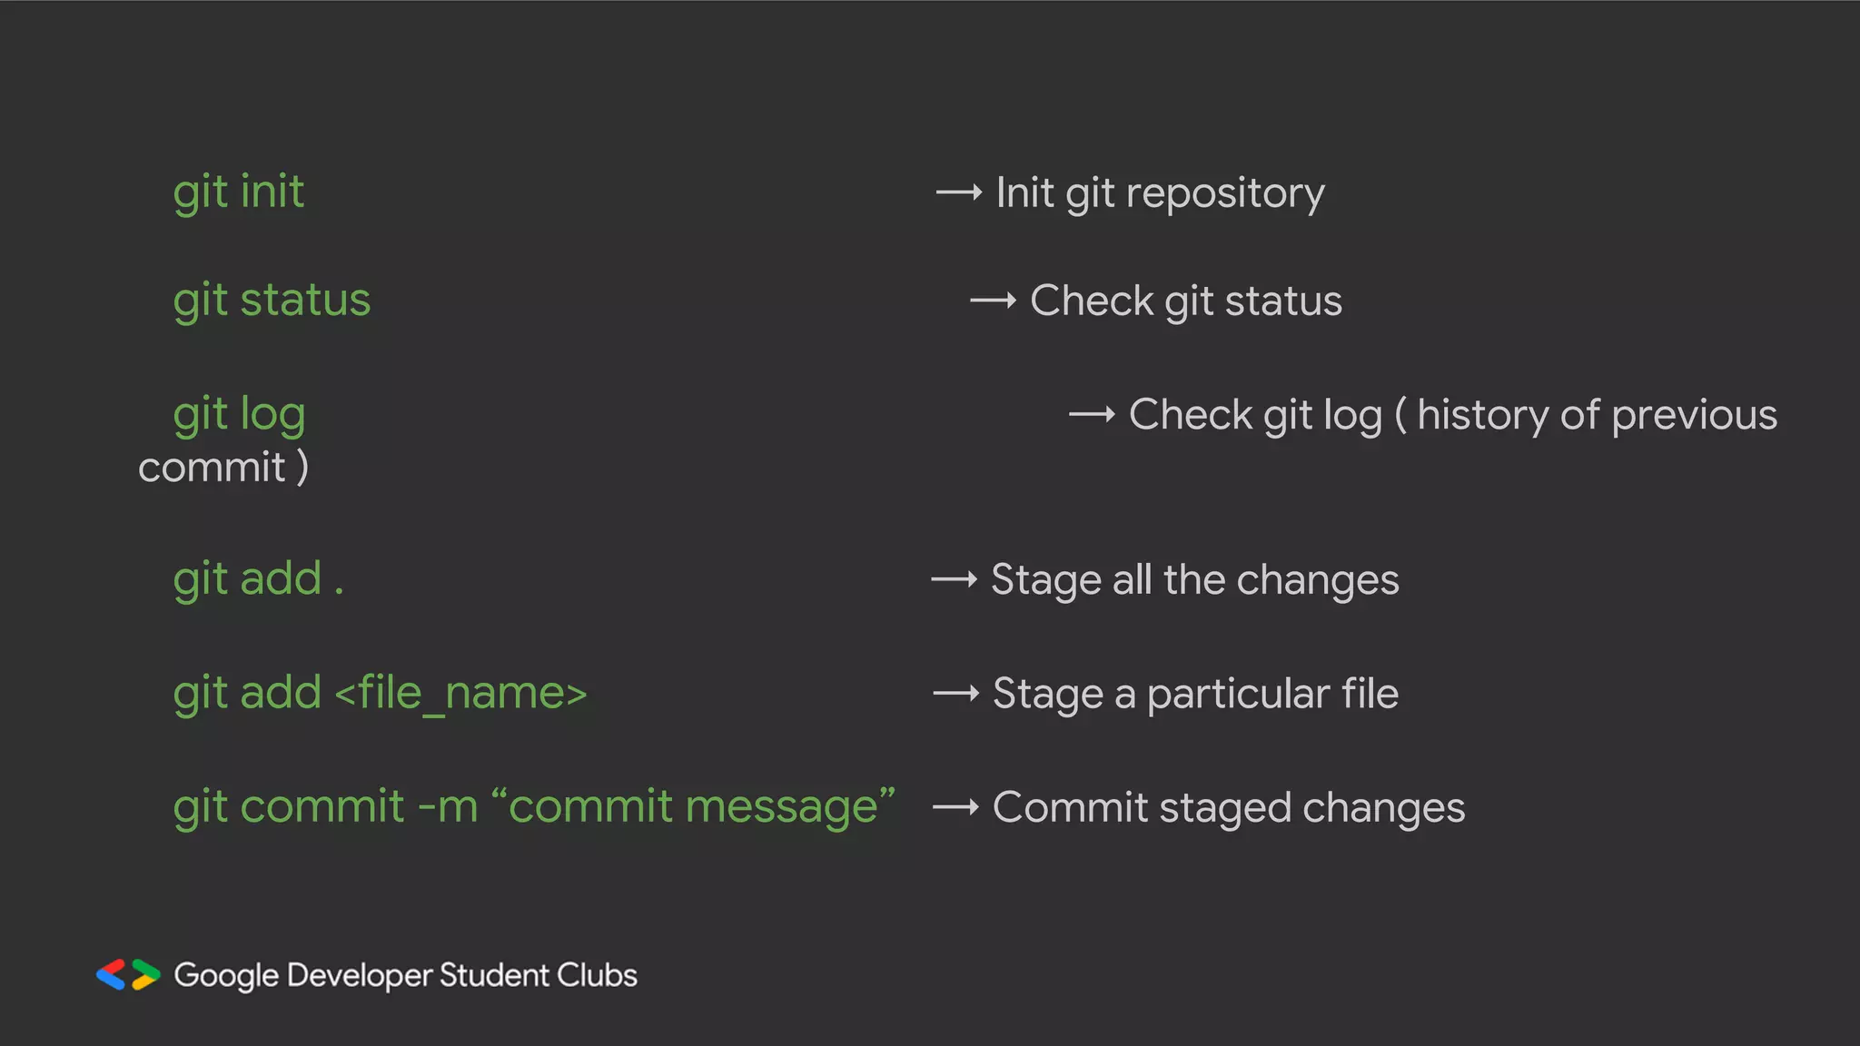Click the Check git status description
Viewport: 1860px width, 1046px height.
click(1185, 301)
